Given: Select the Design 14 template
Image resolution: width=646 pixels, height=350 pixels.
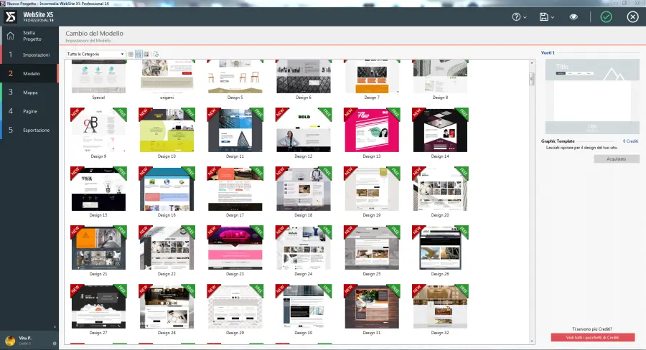Looking at the screenshot, I should pos(440,130).
